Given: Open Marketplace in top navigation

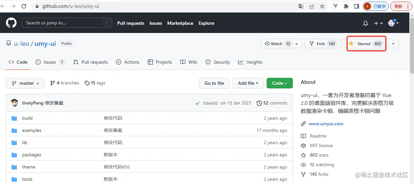Looking at the screenshot, I should pyautogui.click(x=180, y=23).
